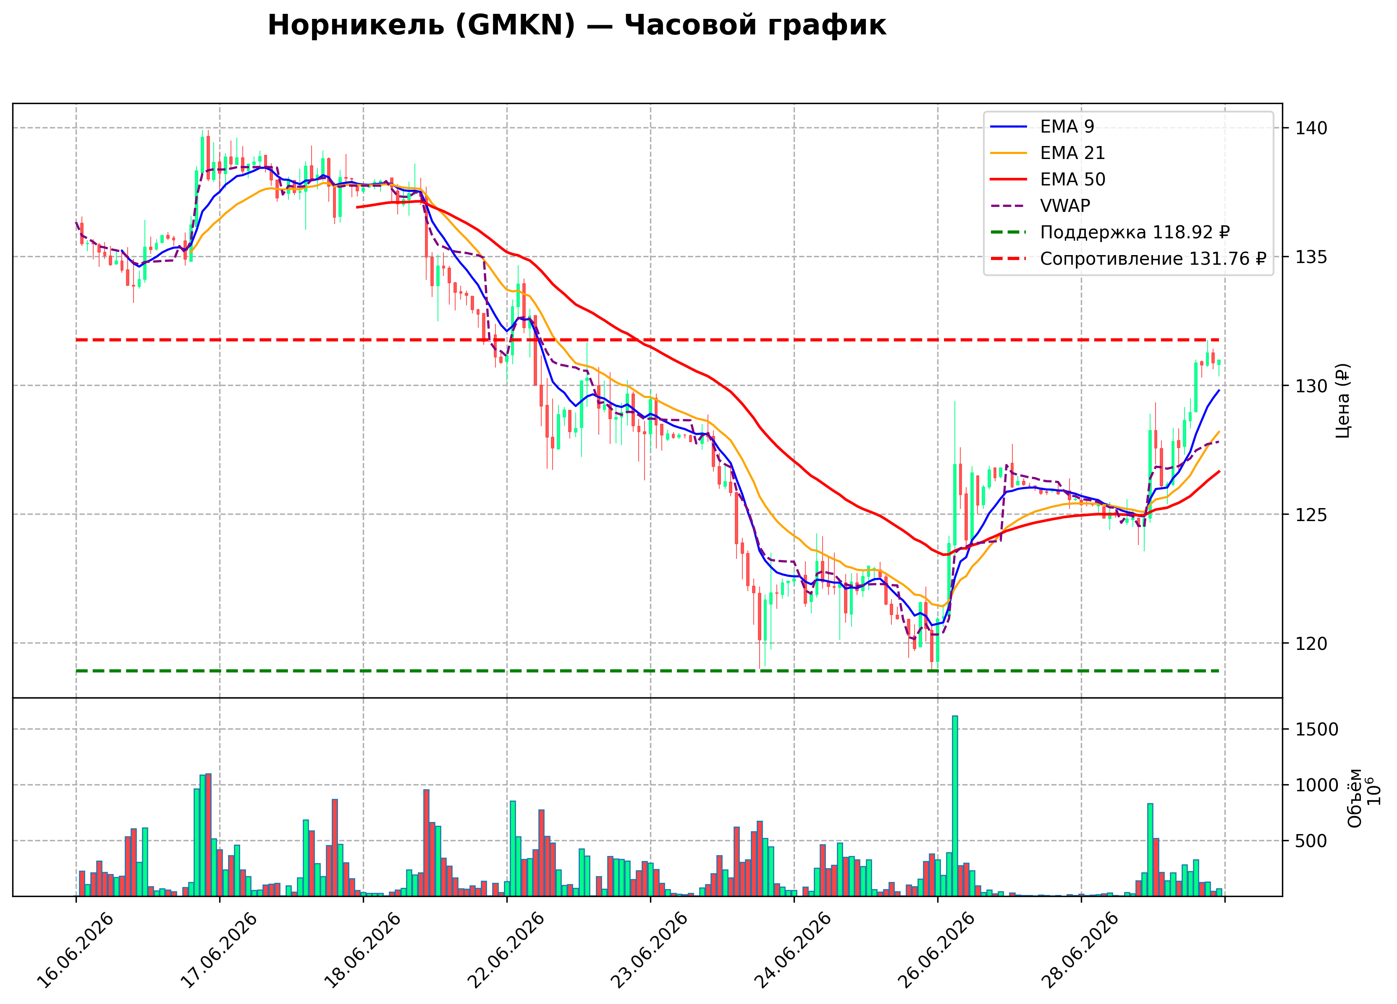Click the 130 price axis label
The width and height of the screenshot is (1397, 1004).
1311,386
